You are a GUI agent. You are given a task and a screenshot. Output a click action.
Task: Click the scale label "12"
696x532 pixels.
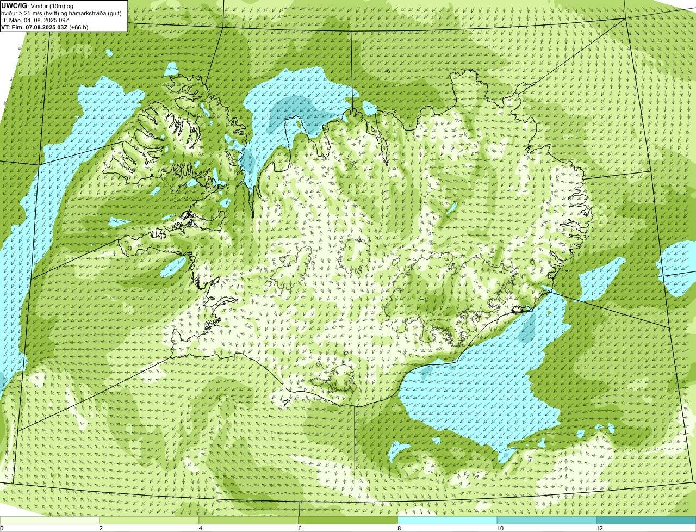pyautogui.click(x=599, y=528)
